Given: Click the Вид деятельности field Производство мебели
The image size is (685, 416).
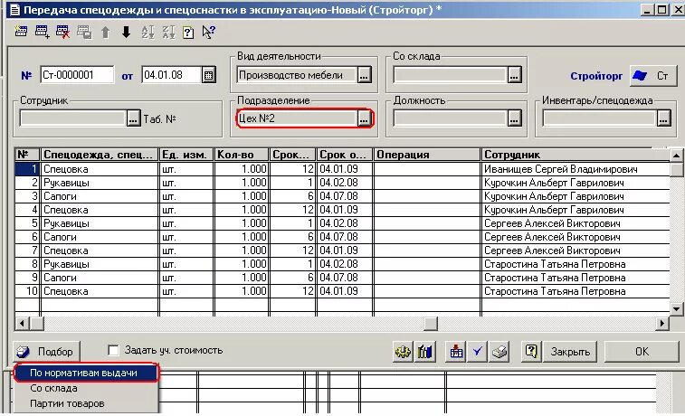Looking at the screenshot, I should (x=297, y=75).
